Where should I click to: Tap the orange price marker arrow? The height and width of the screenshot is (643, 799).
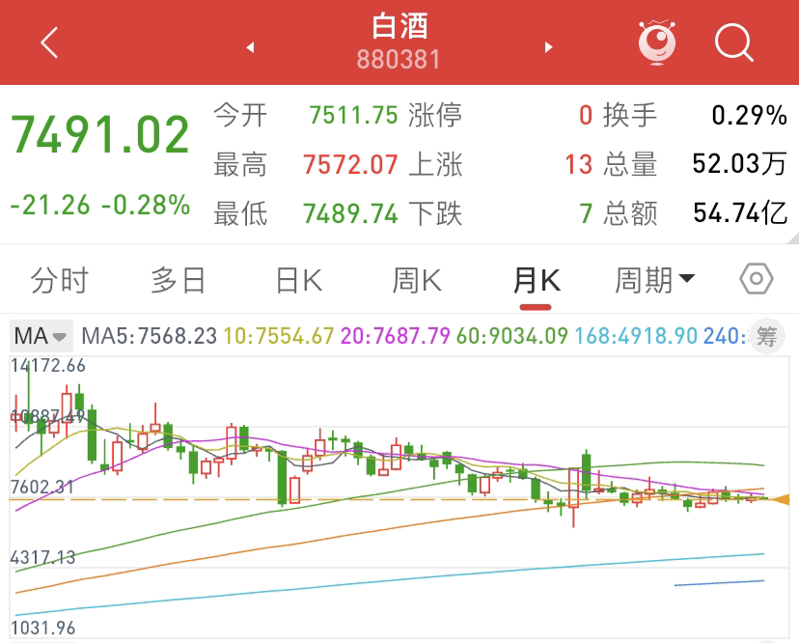click(780, 499)
